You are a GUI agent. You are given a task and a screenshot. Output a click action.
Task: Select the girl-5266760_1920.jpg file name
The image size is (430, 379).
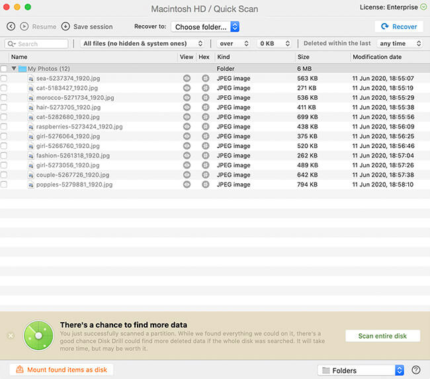point(68,146)
